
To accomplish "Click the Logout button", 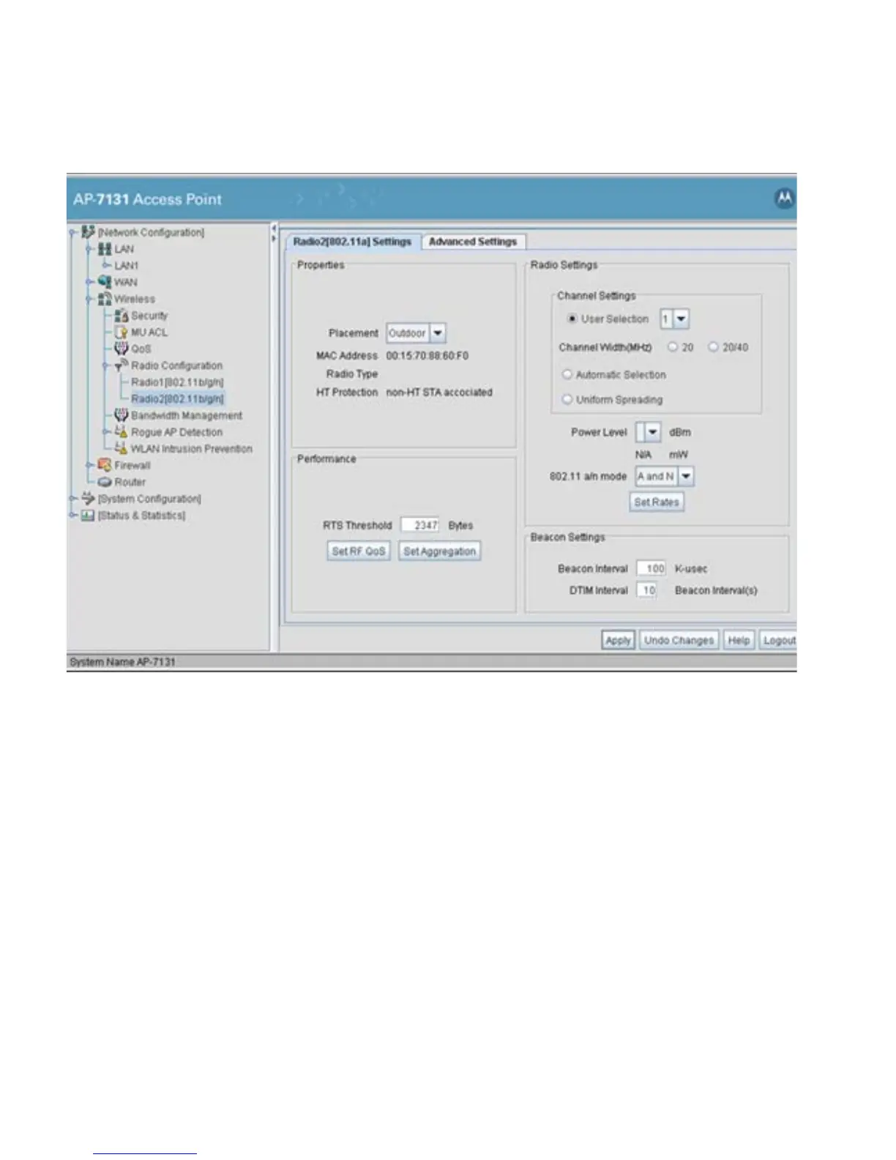I will coord(778,640).
